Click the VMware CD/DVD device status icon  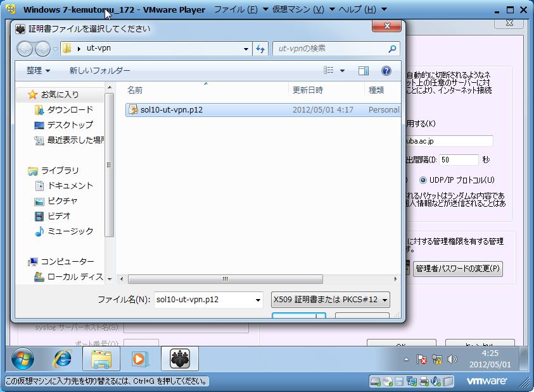[388, 381]
